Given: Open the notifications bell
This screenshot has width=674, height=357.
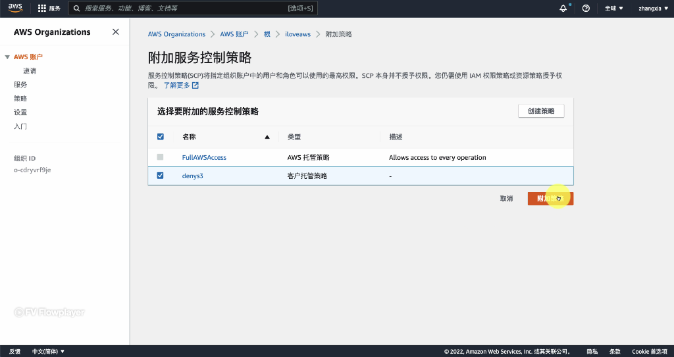Looking at the screenshot, I should tap(563, 8).
